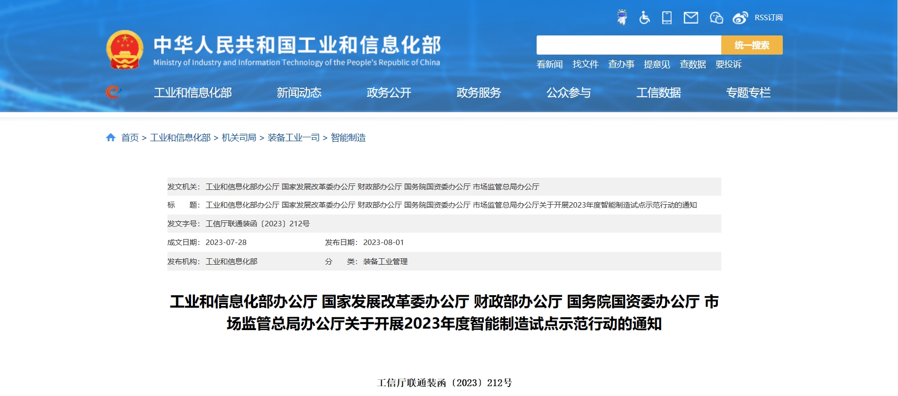
Task: Open the 要投诉 quick link
Action: click(728, 64)
